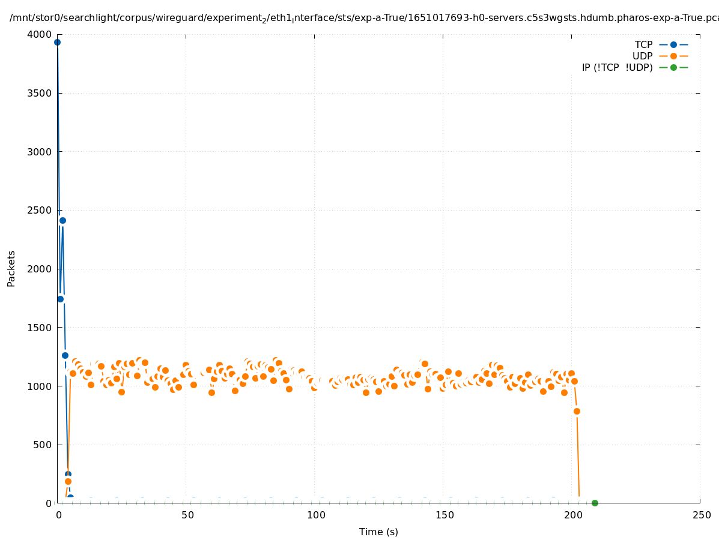This screenshot has height=540, width=719.
Task: Click the orange UDP legend marker
Action: (x=673, y=56)
